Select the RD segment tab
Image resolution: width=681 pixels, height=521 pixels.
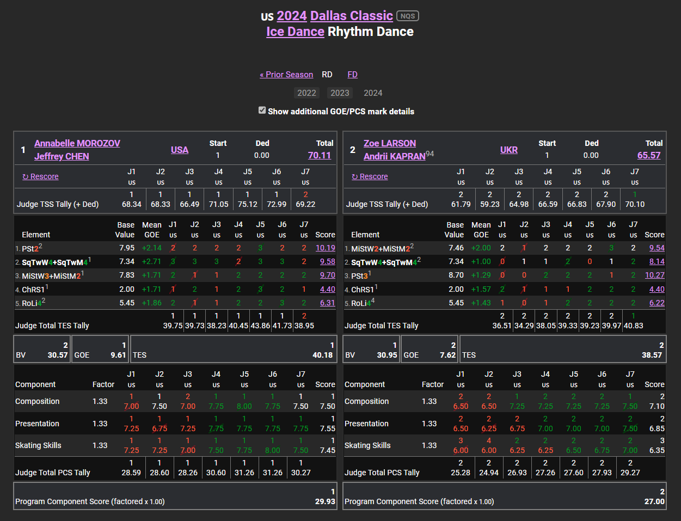tap(327, 75)
